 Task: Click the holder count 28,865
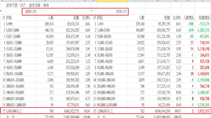click(x=50, y=43)
